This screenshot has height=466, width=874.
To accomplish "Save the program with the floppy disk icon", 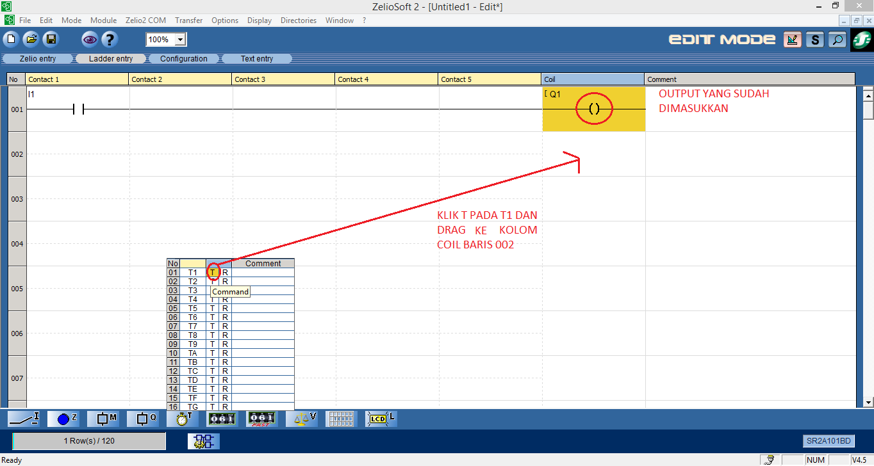I will pyautogui.click(x=51, y=40).
